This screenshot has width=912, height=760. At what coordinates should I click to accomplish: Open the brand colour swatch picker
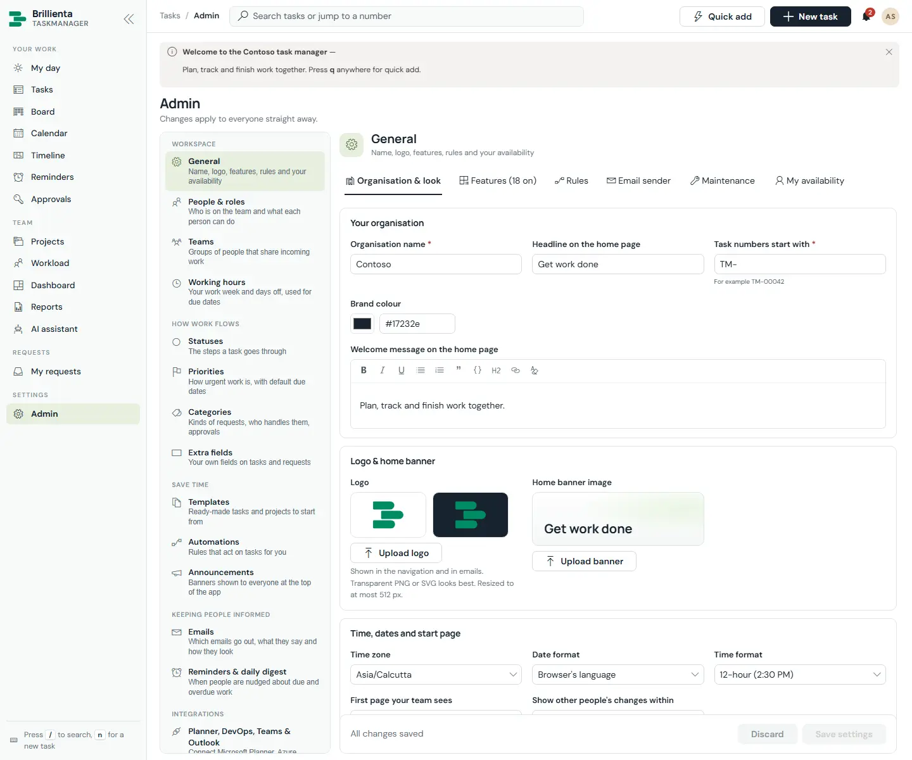[x=362, y=324]
